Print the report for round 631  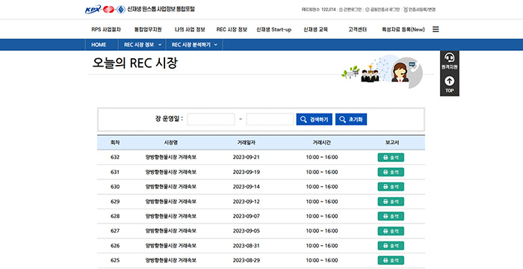pyautogui.click(x=391, y=172)
